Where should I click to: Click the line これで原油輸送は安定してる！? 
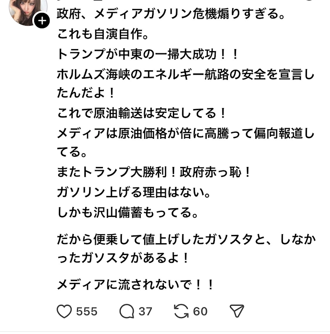(x=142, y=113)
